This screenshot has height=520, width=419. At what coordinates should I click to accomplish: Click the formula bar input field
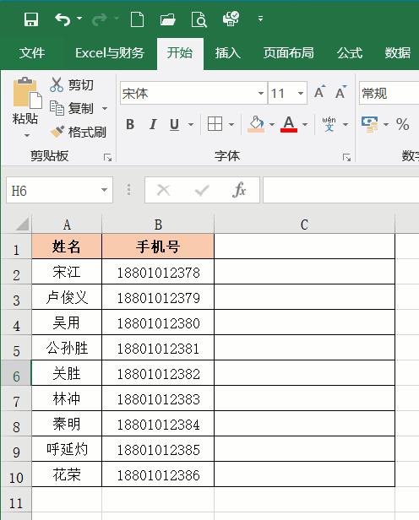tap(341, 190)
